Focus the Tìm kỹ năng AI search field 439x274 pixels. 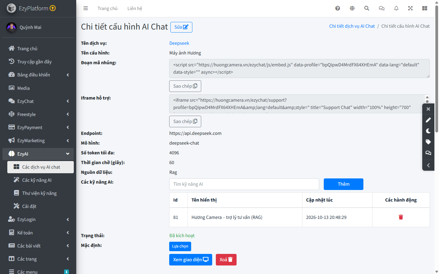coord(244,184)
